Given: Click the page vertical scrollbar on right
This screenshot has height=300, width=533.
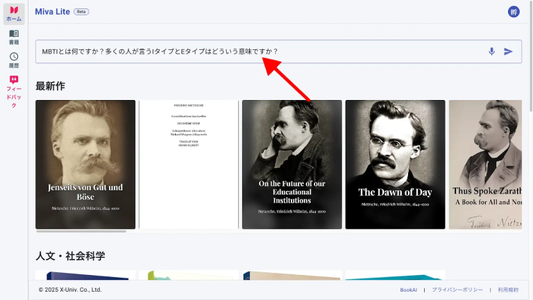Looking at the screenshot, I should [x=530, y=69].
